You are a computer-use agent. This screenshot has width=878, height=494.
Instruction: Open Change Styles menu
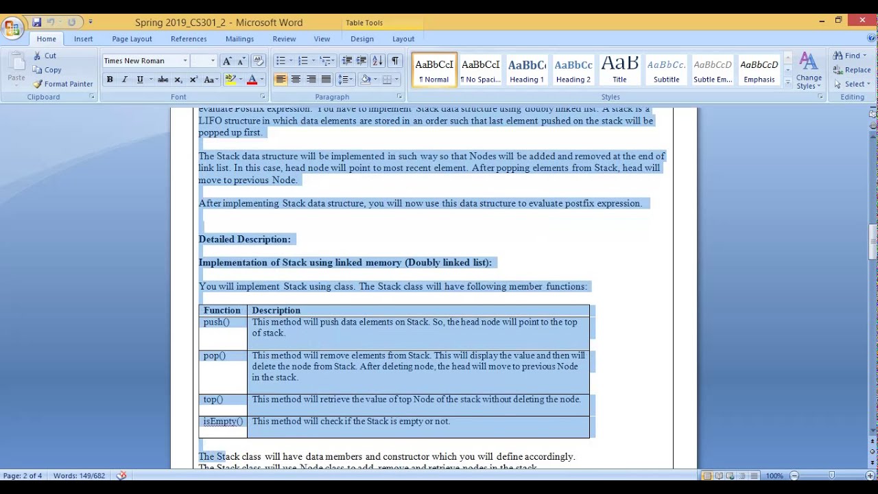click(809, 71)
